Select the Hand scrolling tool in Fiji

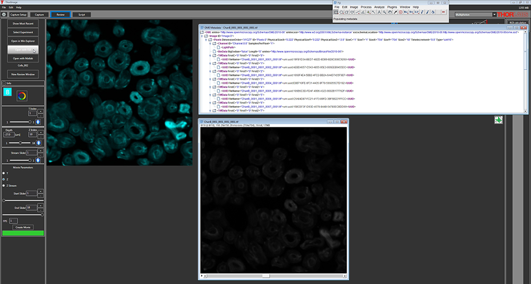pos(390,12)
